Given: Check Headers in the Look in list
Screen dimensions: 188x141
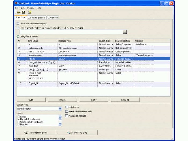Looking at the screenshot, I should [x=18, y=124].
